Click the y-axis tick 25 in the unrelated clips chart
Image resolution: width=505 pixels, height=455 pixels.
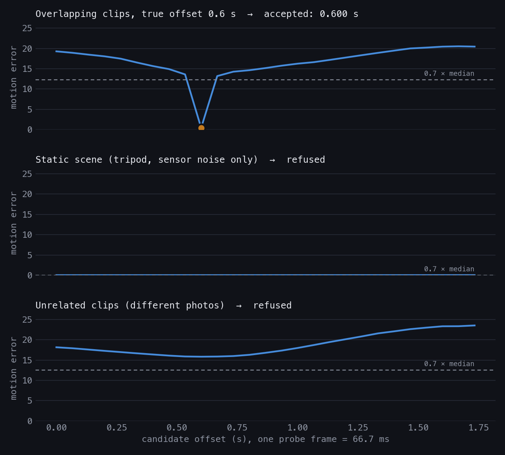click(27, 320)
